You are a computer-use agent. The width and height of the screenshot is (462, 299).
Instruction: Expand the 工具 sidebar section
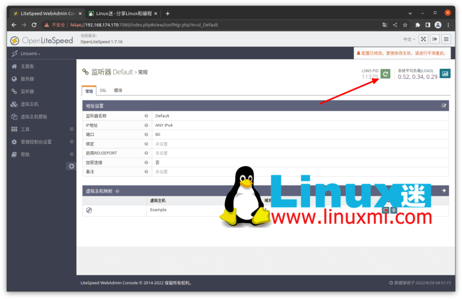click(x=71, y=129)
